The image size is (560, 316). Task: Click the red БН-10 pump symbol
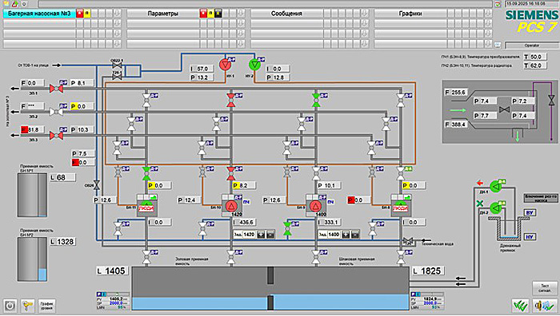pyautogui.click(x=230, y=206)
